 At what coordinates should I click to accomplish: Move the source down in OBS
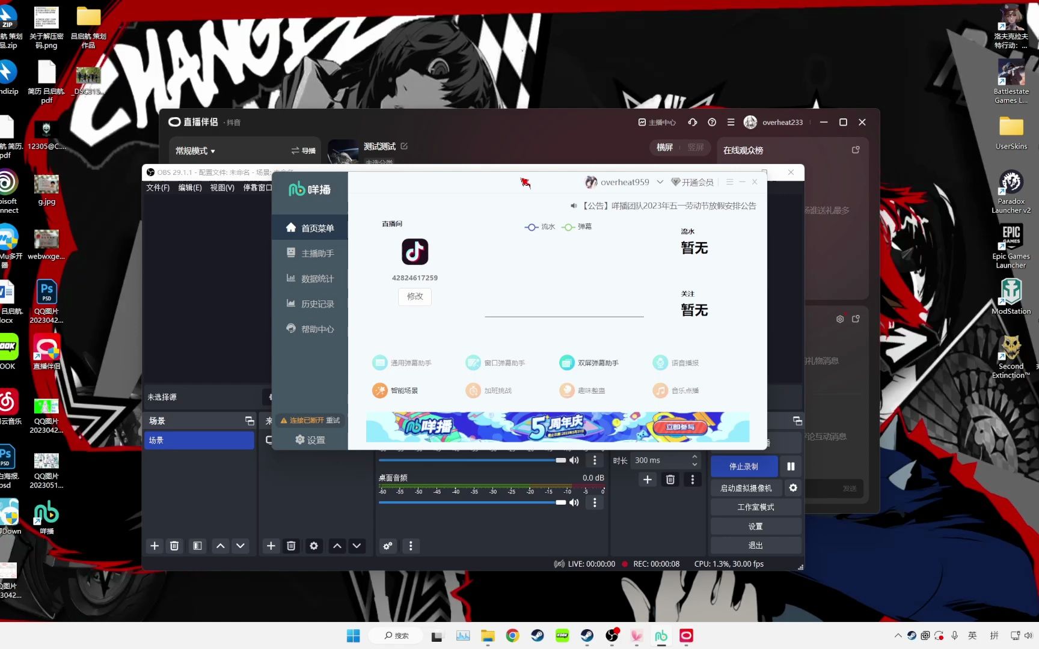[x=357, y=546]
